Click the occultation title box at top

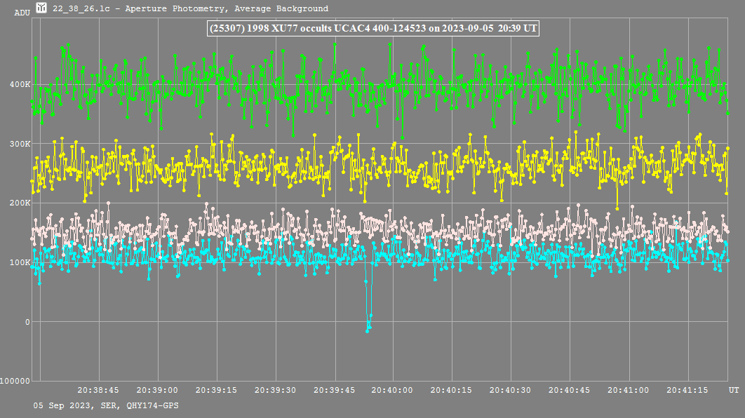pyautogui.click(x=373, y=29)
